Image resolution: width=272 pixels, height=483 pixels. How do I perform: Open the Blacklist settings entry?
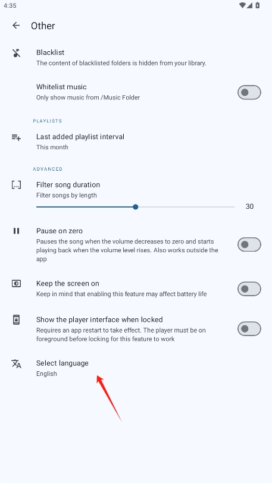tap(136, 58)
